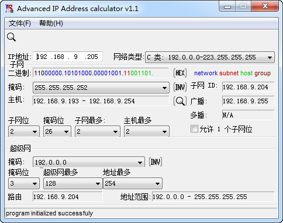Click the application logo in title bar
The height and width of the screenshot is (223, 283).
click(x=9, y=9)
